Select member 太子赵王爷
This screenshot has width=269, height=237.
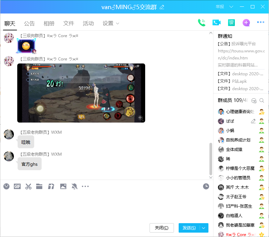pos(241,196)
